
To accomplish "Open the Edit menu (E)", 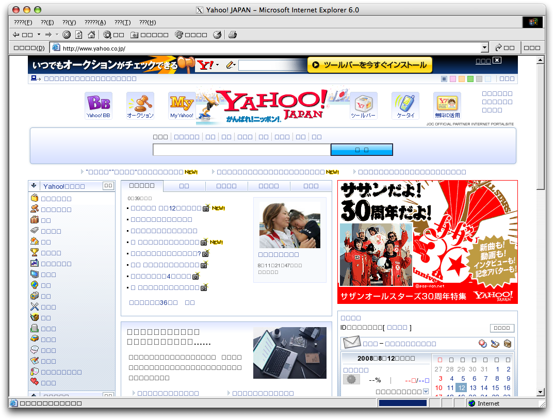I will pyautogui.click(x=47, y=22).
